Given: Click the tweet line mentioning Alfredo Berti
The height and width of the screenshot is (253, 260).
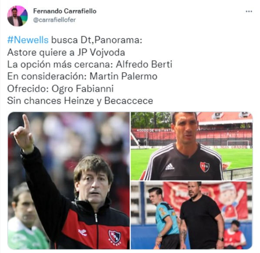Looking at the screenshot, I should [x=90, y=64].
